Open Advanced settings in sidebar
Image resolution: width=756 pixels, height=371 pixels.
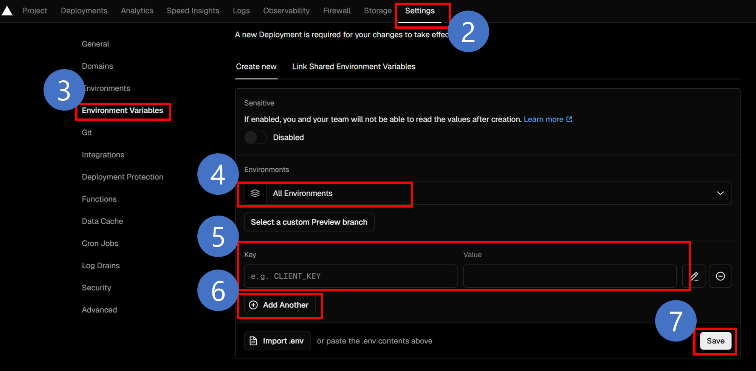pyautogui.click(x=99, y=310)
